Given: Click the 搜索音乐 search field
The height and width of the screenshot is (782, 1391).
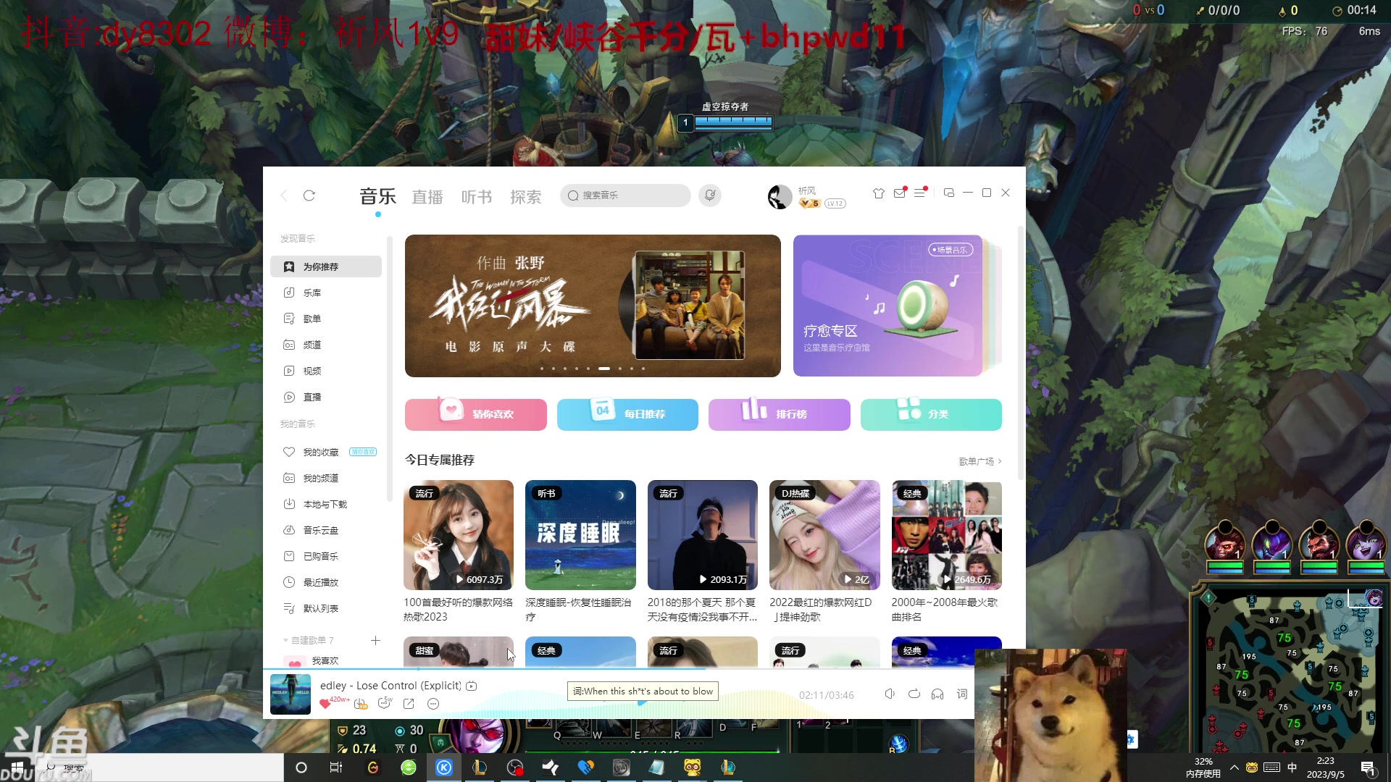Looking at the screenshot, I should 625,195.
